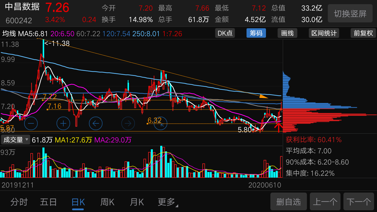Switch to the 分时 tab
The height and width of the screenshot is (212, 377).
pos(19,202)
